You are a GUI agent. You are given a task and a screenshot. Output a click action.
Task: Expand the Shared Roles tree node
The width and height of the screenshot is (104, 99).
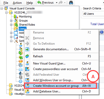(x=11, y=25)
